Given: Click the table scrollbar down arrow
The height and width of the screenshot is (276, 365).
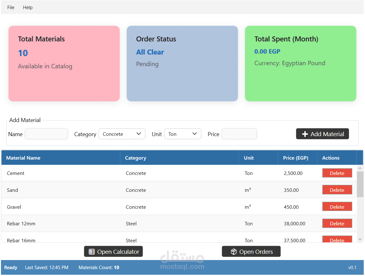Looking at the screenshot, I should (360, 239).
